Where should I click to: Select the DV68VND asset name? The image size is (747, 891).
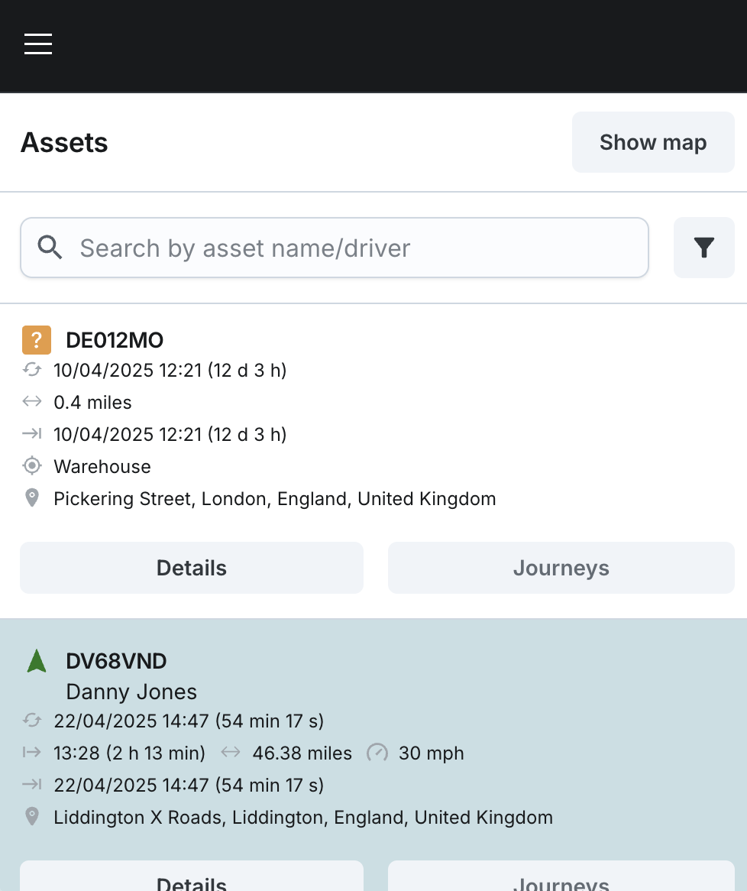pos(116,661)
